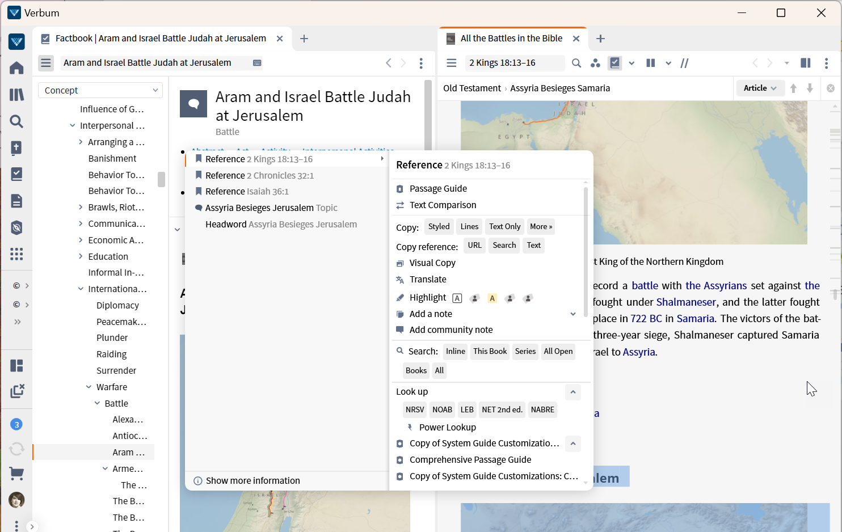Open the Documents icon in the sidebar
The image size is (842, 532).
(x=16, y=201)
